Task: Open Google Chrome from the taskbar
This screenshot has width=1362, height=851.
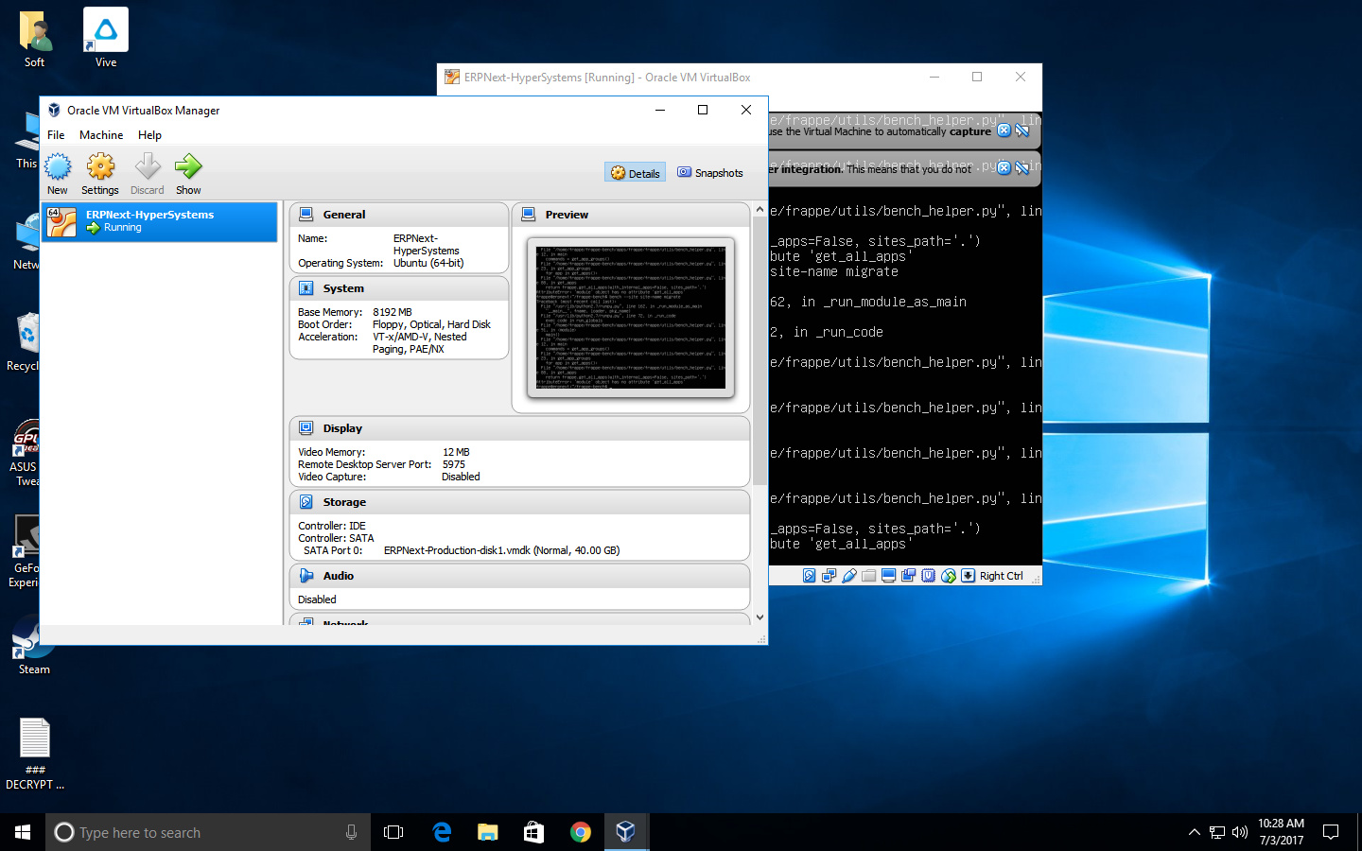Action: click(x=580, y=832)
